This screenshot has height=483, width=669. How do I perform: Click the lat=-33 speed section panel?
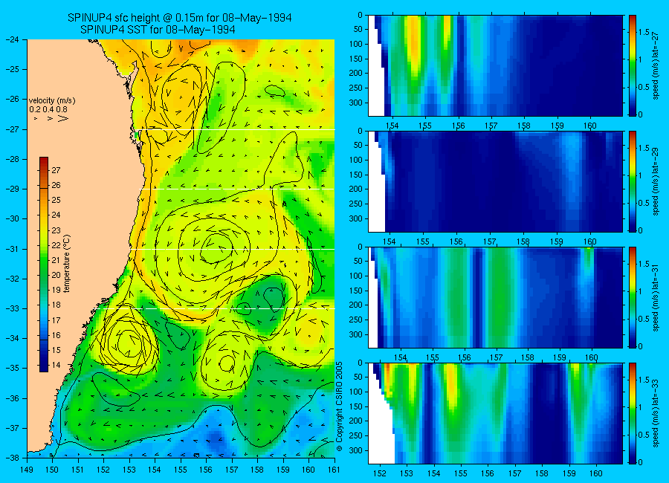coord(495,413)
